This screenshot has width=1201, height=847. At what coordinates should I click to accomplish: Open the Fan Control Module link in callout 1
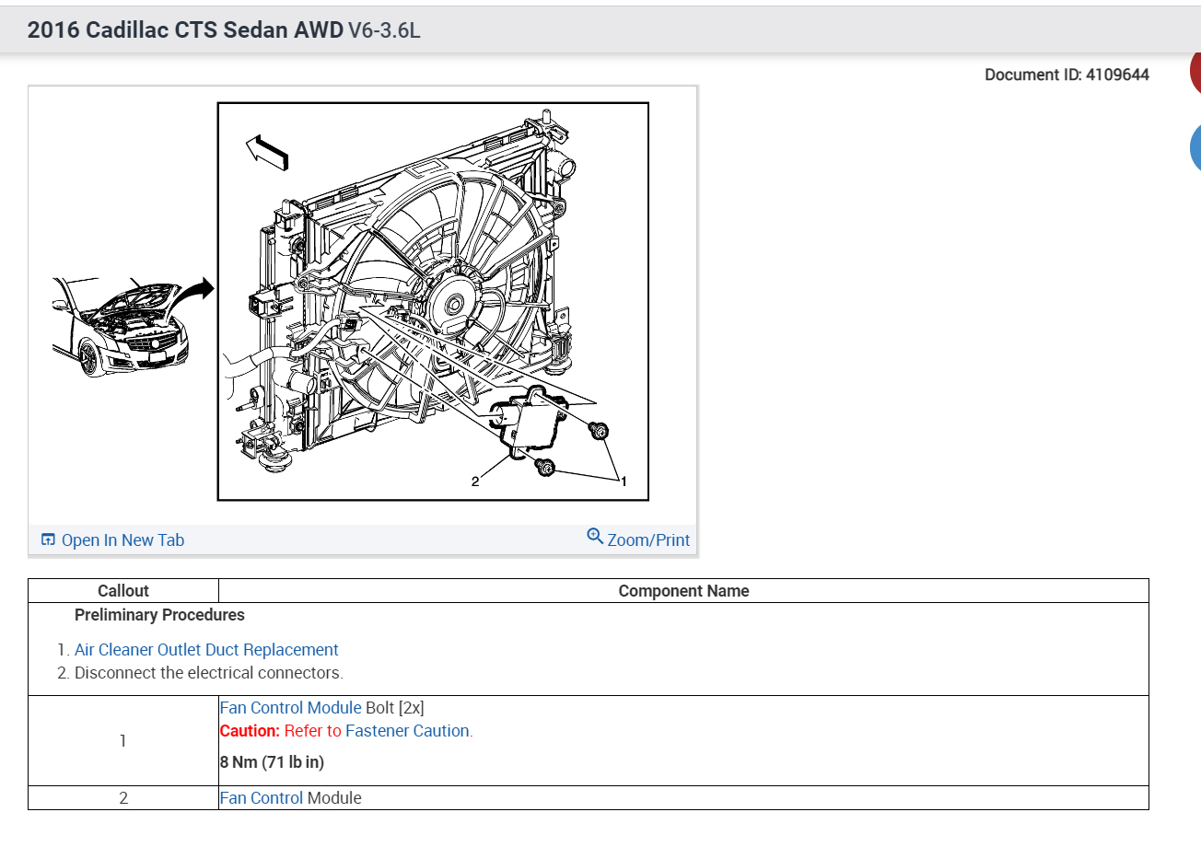coord(290,707)
